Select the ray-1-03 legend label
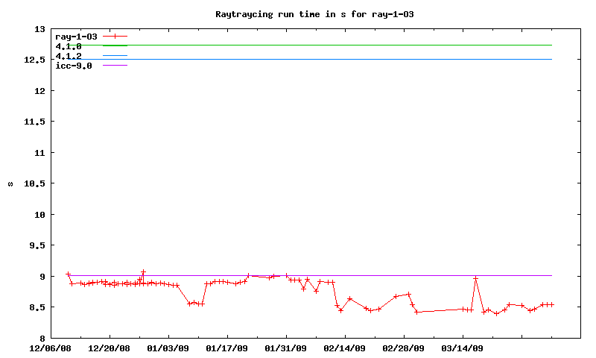596x358 pixels. coord(77,36)
